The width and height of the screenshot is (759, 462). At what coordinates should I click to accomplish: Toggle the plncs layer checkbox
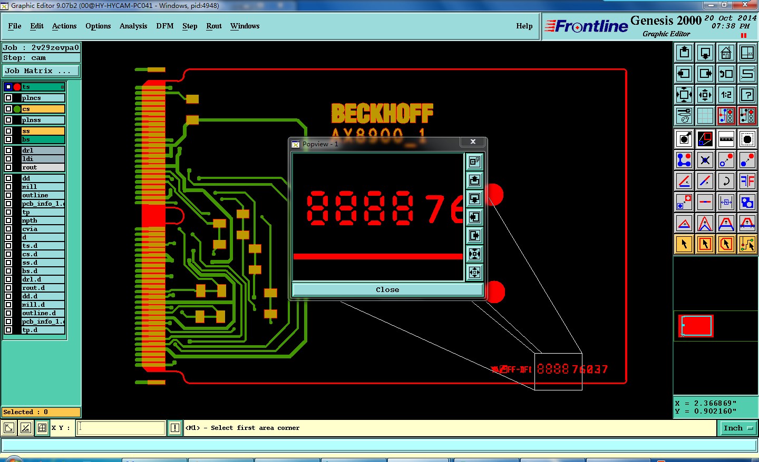(x=8, y=98)
